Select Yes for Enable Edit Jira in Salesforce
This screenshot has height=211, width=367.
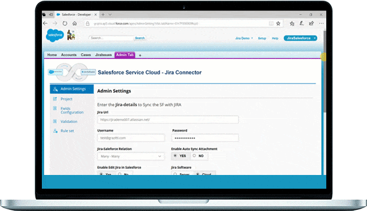click(x=101, y=174)
